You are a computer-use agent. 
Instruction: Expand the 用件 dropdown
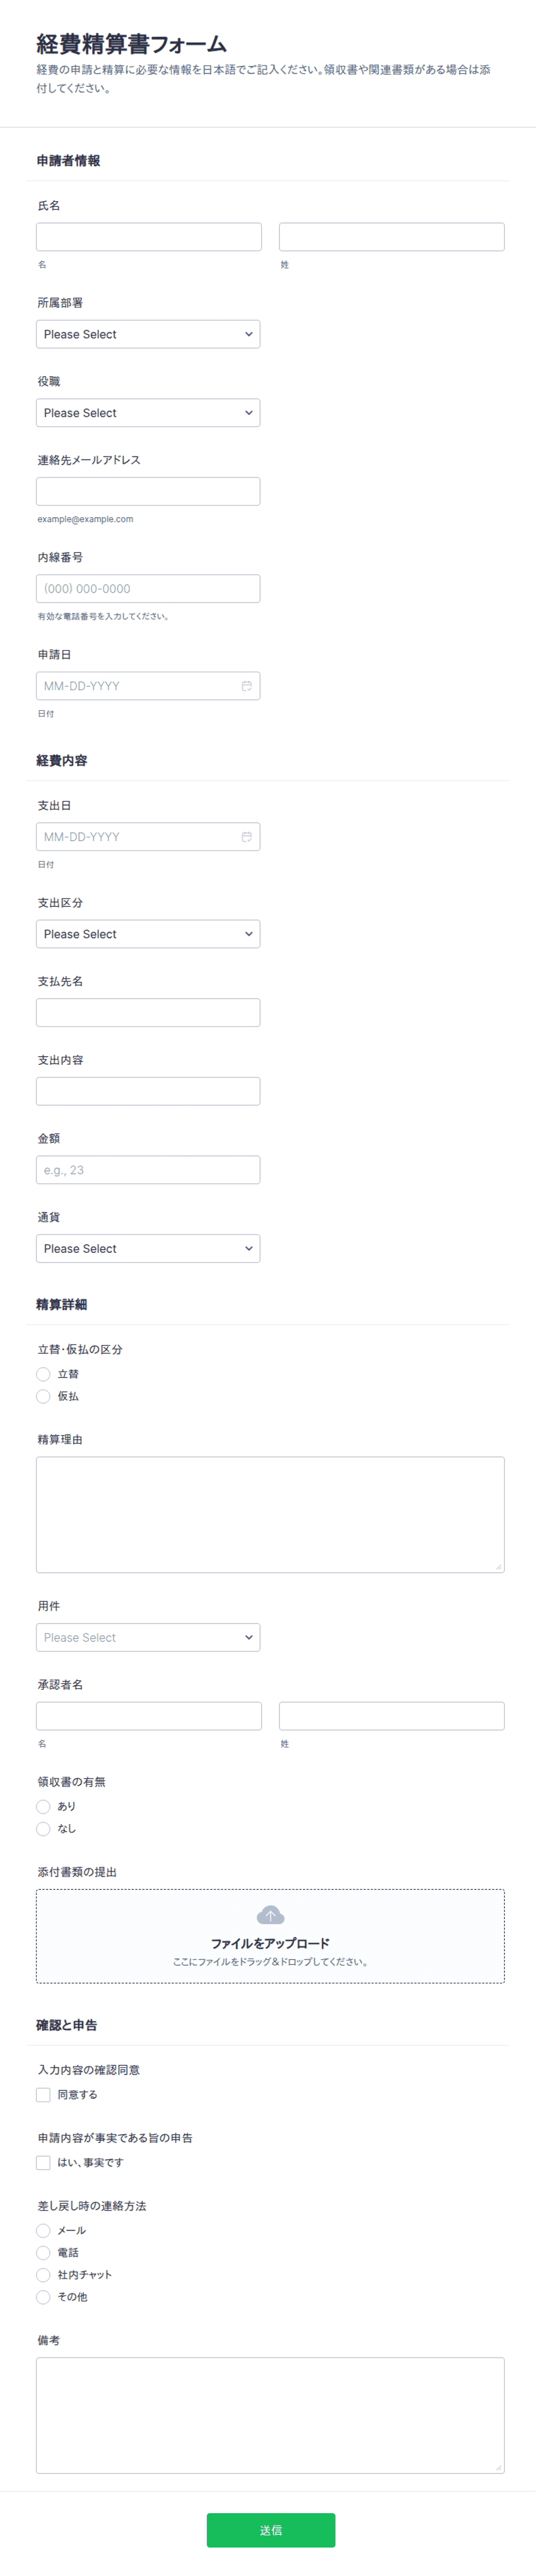(x=148, y=1637)
